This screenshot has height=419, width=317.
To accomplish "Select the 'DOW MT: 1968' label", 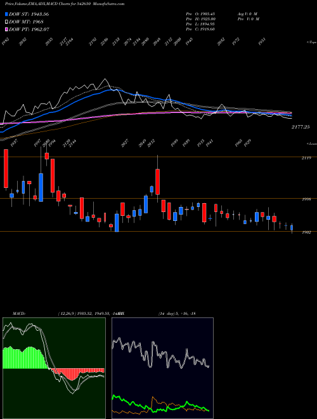I will tap(26, 22).
